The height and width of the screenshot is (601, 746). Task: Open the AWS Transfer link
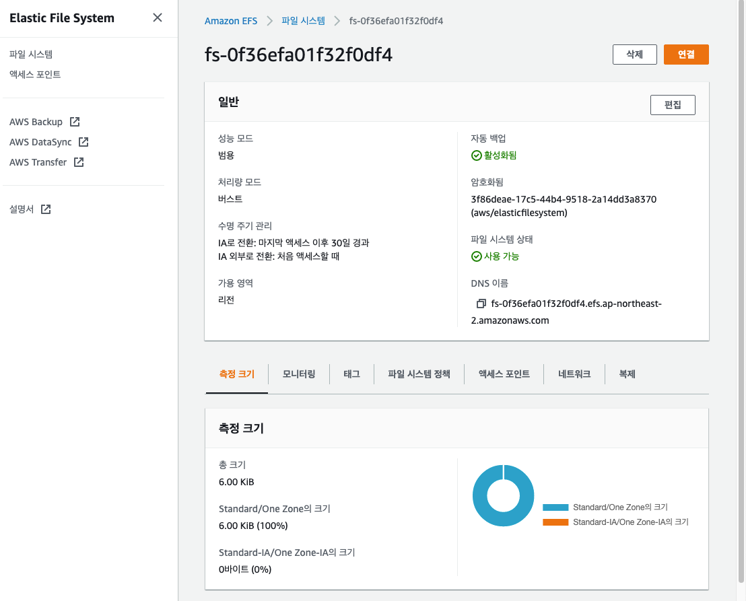click(38, 162)
